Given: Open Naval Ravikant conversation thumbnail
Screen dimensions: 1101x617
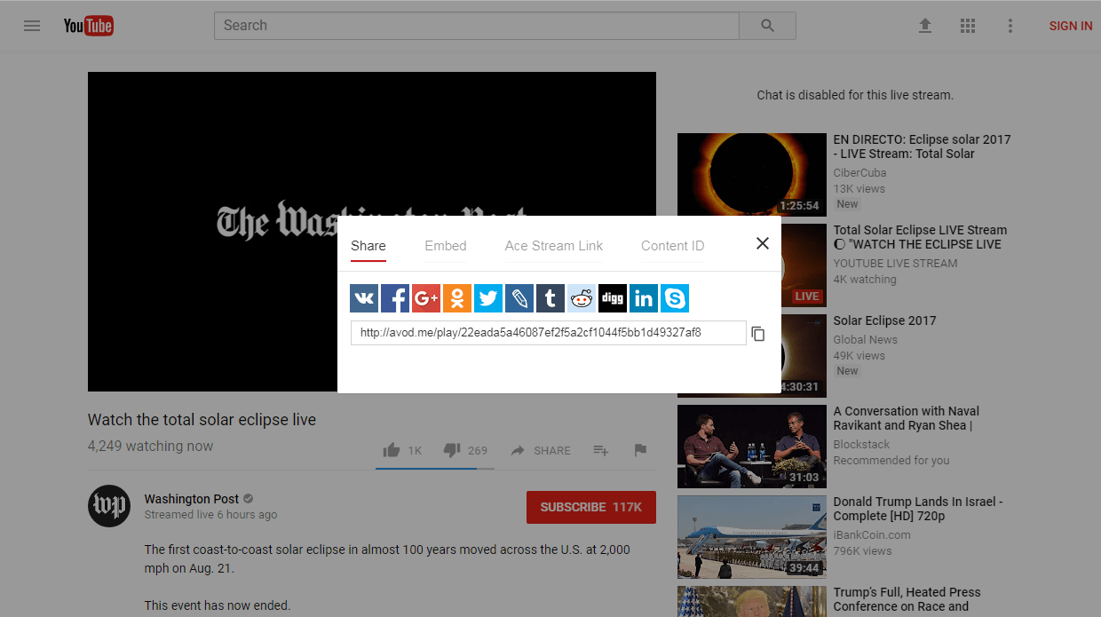Looking at the screenshot, I should [752, 447].
